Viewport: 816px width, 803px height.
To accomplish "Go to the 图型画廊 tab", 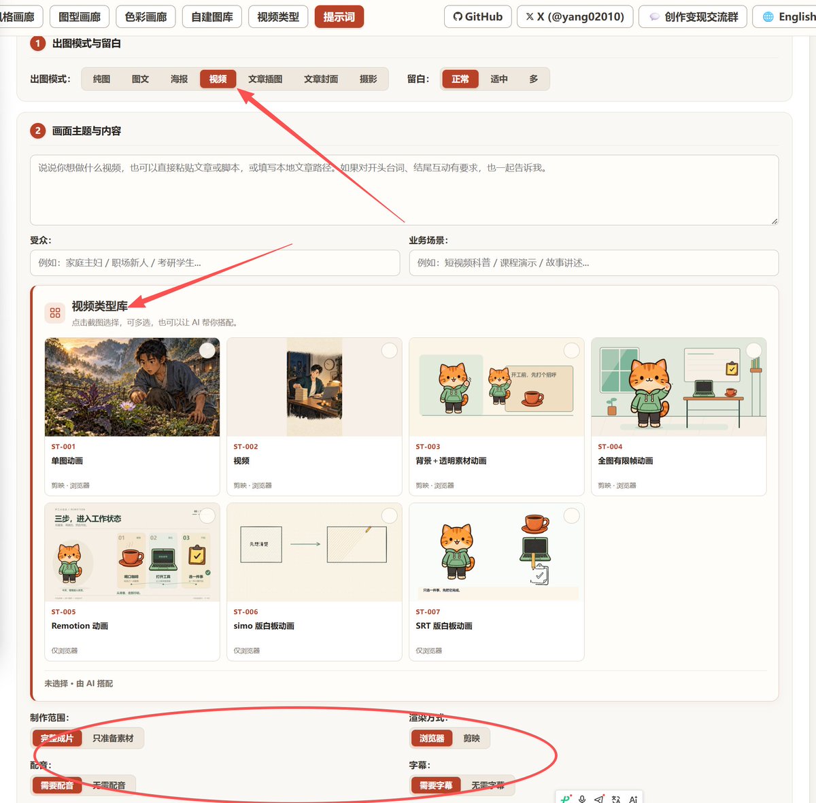I will [80, 16].
